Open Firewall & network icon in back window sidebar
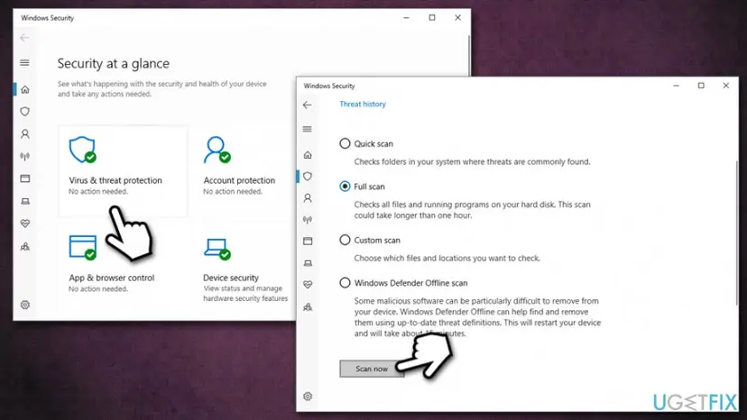Image resolution: width=747 pixels, height=420 pixels. 24,156
